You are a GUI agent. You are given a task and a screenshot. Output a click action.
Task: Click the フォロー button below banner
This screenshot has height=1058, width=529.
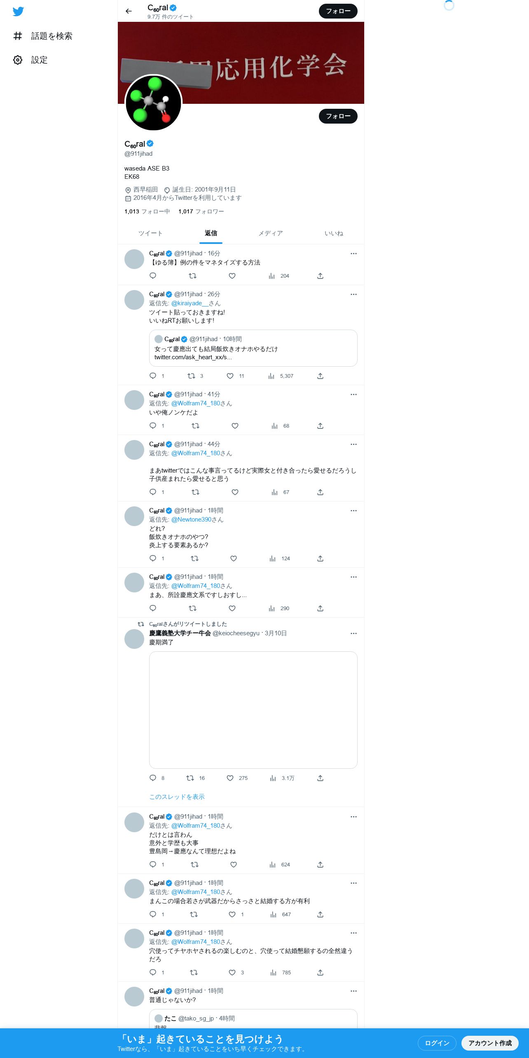coord(338,116)
